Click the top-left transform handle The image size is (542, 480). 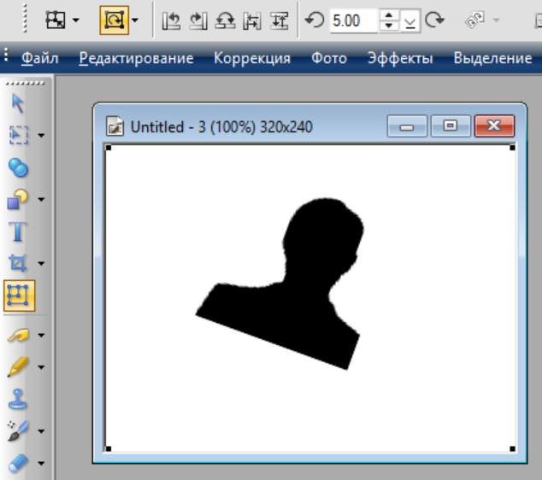[x=109, y=148]
